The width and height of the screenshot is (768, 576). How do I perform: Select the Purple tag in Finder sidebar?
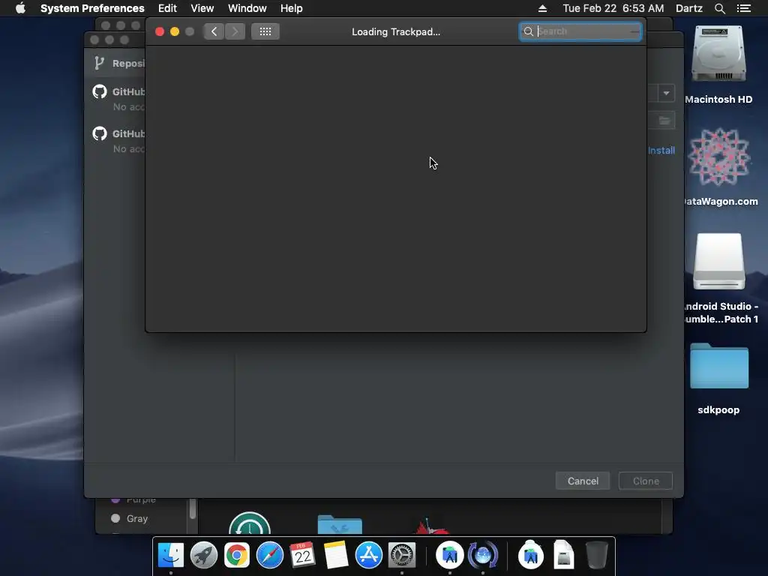133,500
